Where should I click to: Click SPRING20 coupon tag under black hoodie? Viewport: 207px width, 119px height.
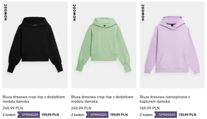coord(29,114)
